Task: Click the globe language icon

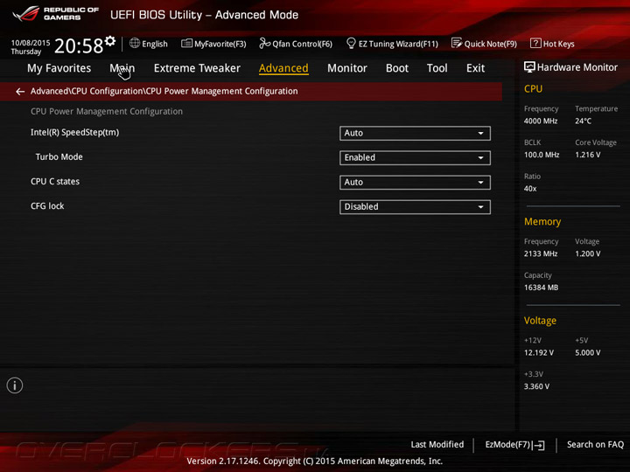Action: pyautogui.click(x=135, y=43)
